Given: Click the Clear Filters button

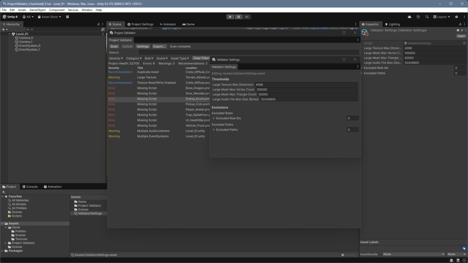Looking at the screenshot, I should 201,58.
